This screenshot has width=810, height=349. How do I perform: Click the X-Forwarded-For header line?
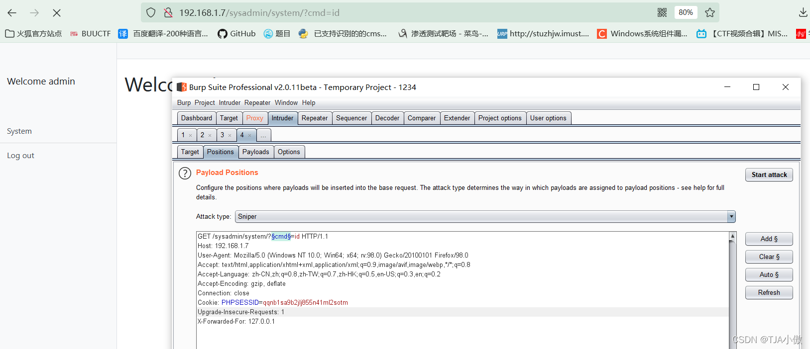click(236, 322)
